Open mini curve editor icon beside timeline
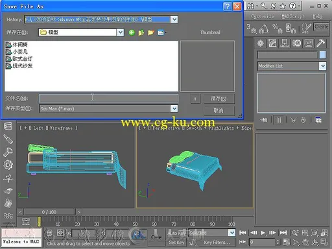Screen dimensions: 332x249 coord(26,221)
